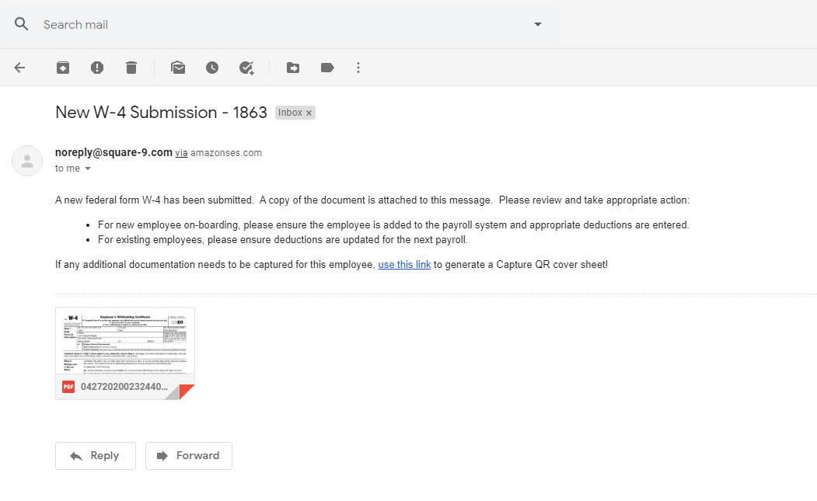Archive this email
Viewport: 817px width, 501px height.
pyautogui.click(x=63, y=68)
